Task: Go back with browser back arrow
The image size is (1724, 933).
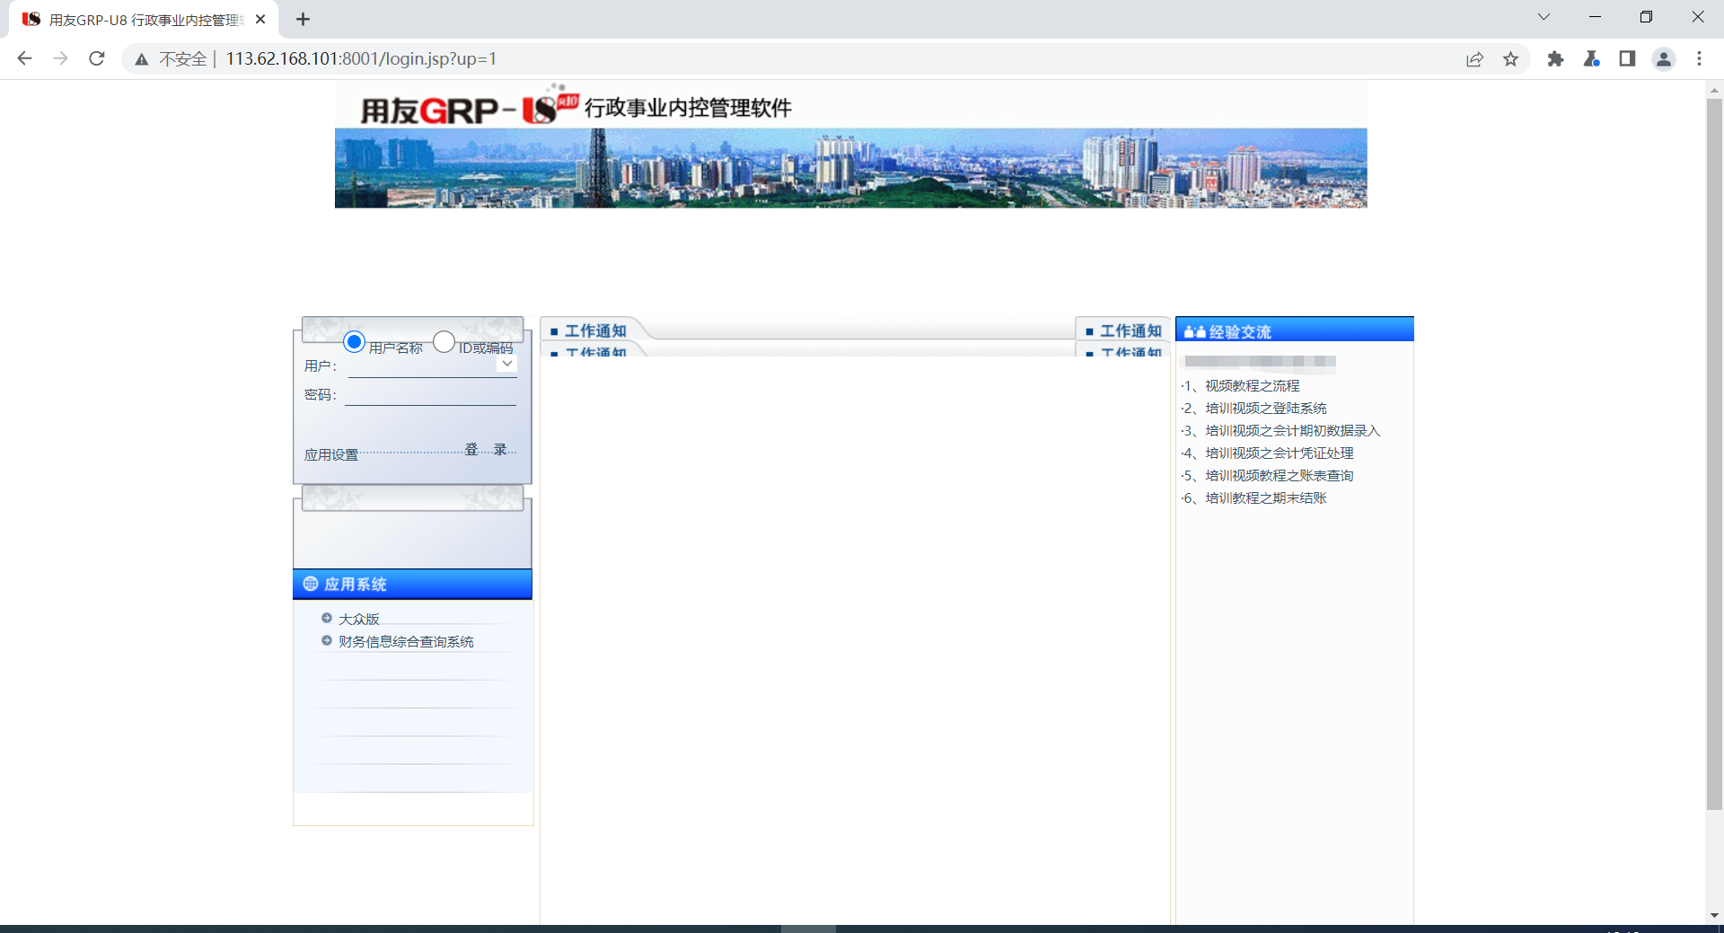Action: point(24,58)
